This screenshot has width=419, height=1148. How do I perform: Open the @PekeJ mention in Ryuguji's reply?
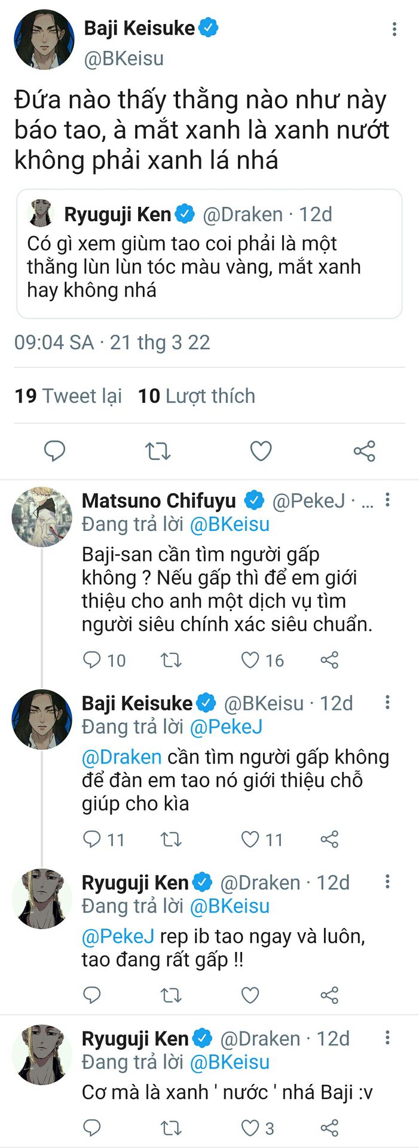(x=118, y=936)
